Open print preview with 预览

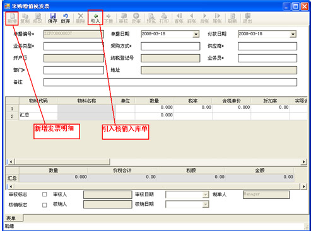click(151, 18)
